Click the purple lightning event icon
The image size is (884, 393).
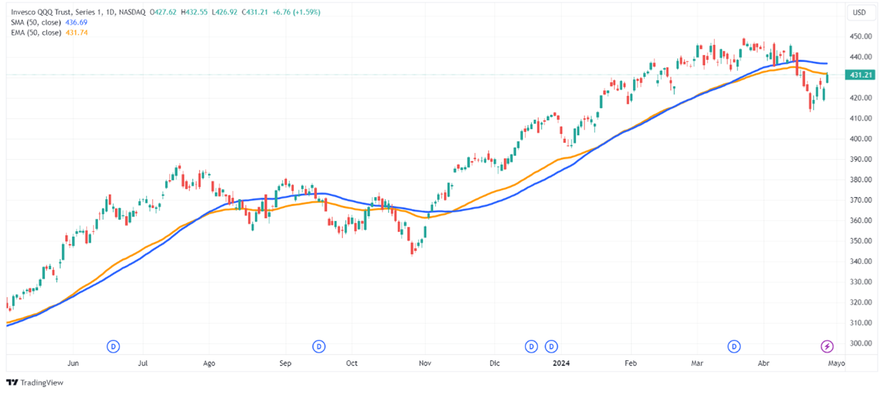tap(827, 346)
